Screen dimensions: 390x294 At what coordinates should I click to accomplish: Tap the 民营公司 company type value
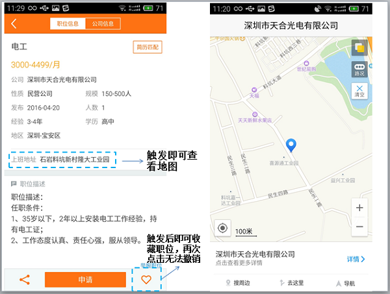40,94
